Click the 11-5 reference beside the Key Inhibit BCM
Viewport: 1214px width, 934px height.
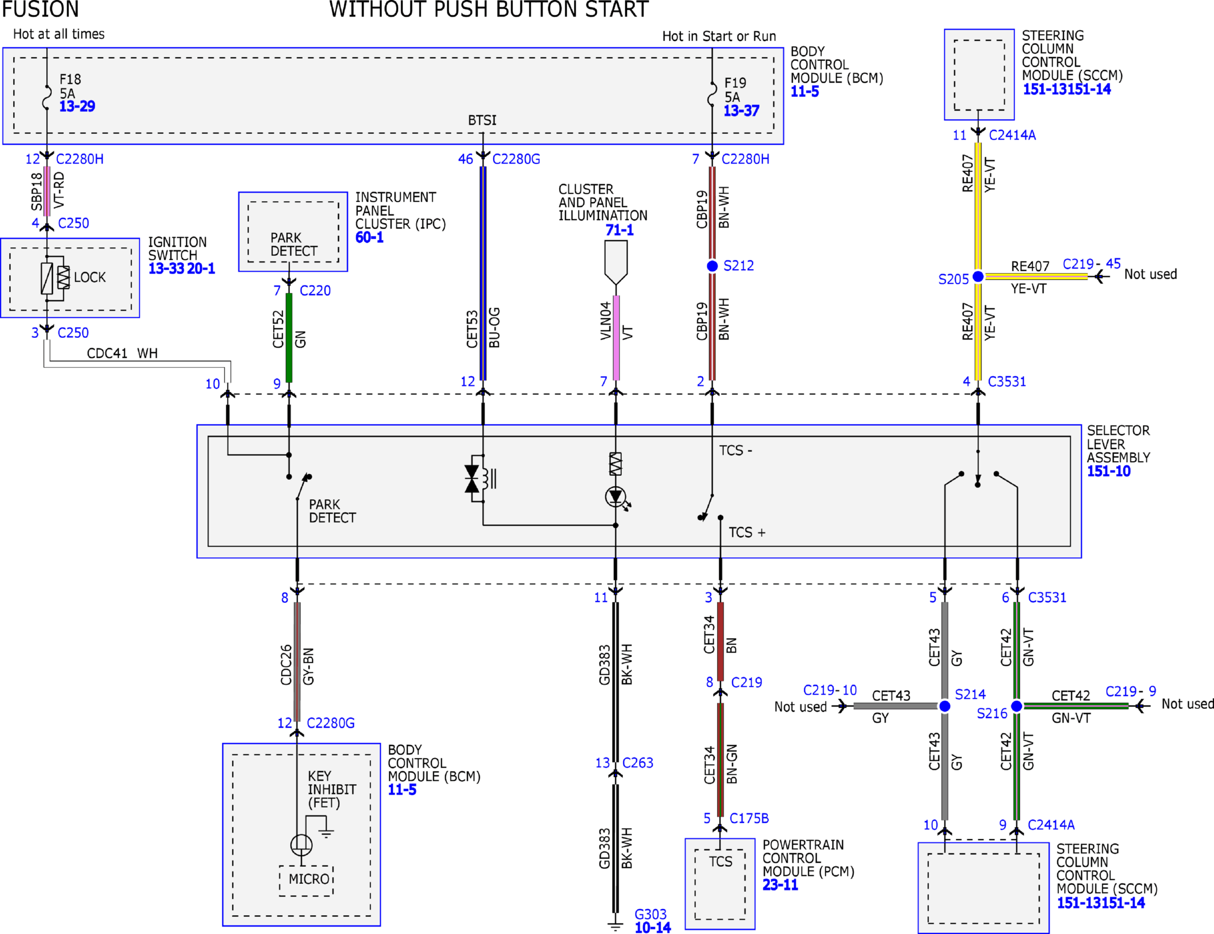pos(402,790)
